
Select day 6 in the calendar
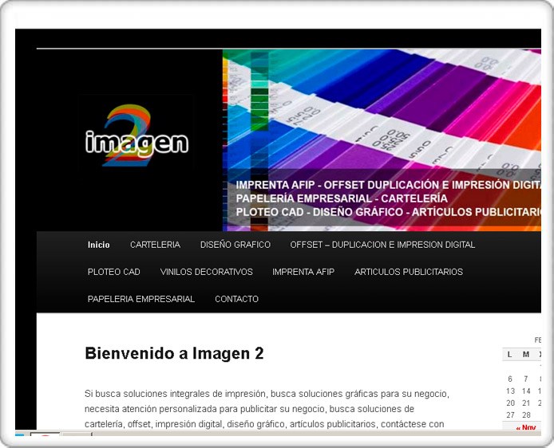pos(510,379)
